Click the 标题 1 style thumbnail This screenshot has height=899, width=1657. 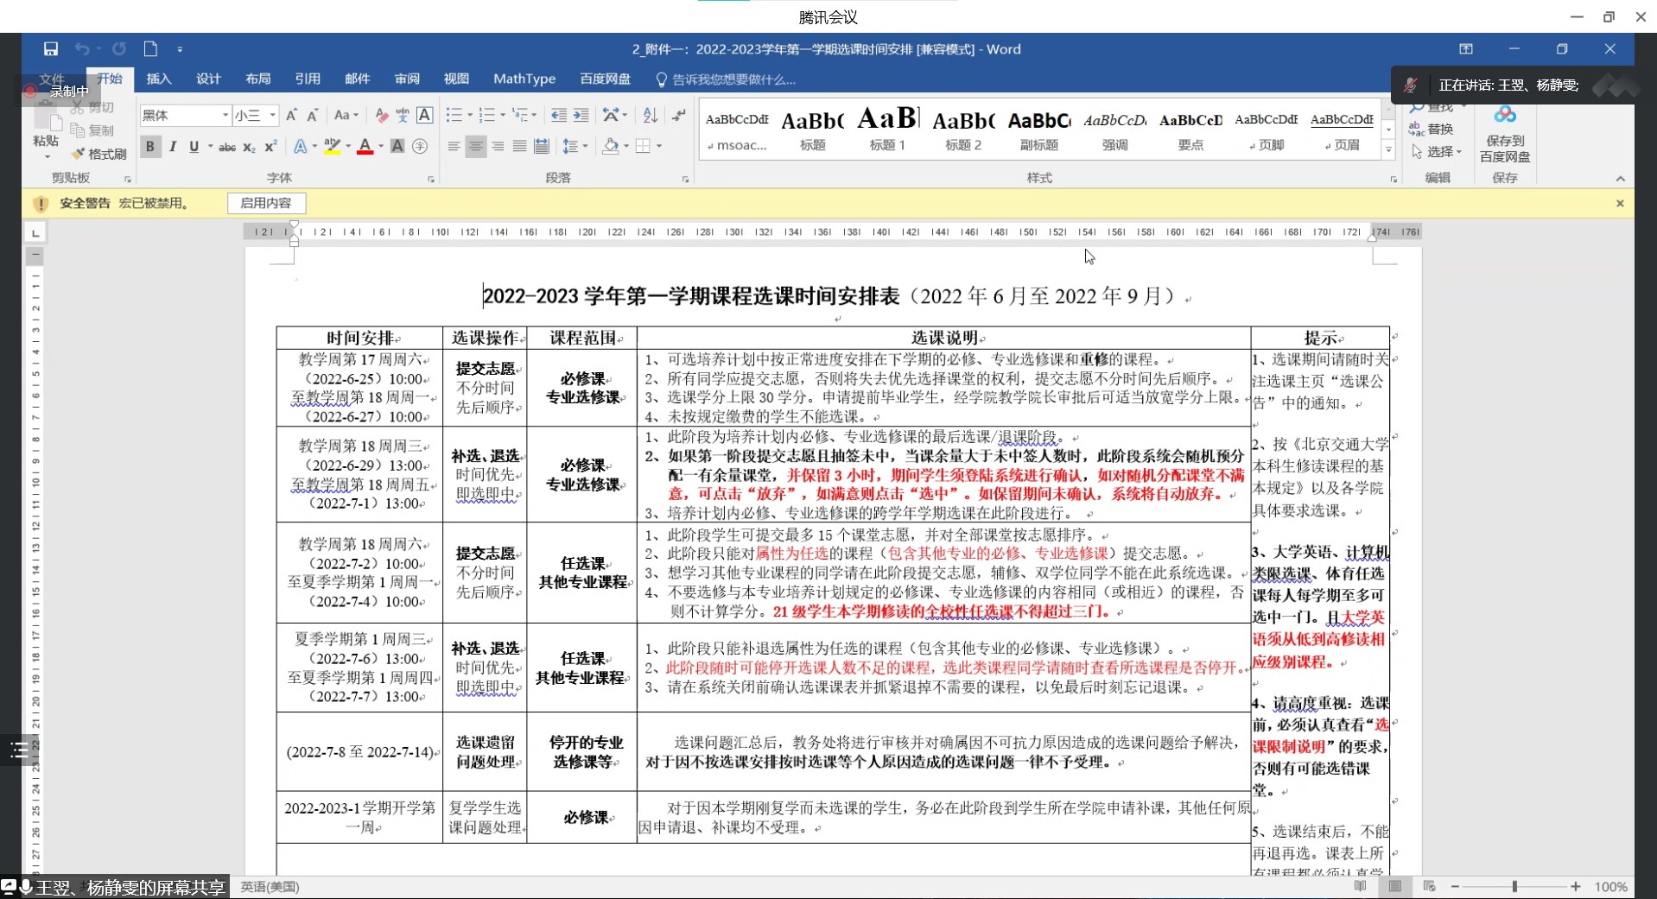887,128
